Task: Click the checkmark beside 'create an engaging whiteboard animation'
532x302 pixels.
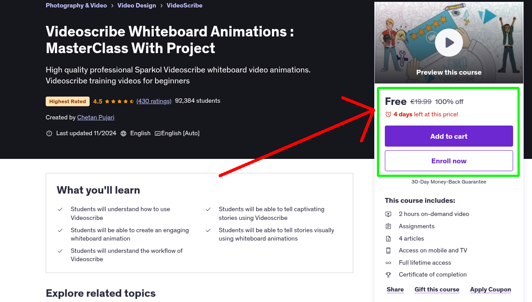Action: pos(60,230)
